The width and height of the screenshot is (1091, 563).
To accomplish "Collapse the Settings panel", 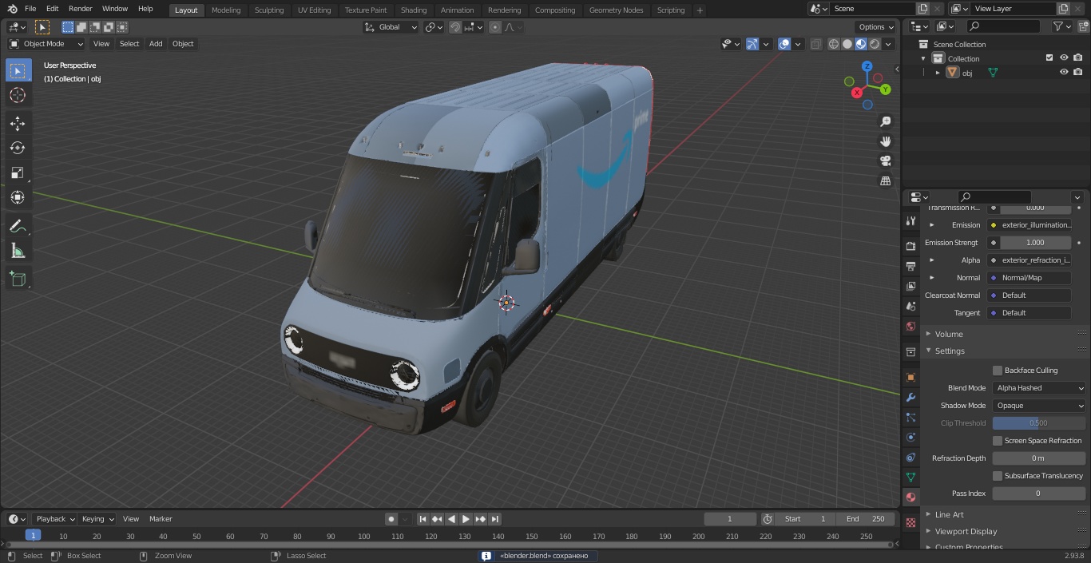I will [x=950, y=351].
